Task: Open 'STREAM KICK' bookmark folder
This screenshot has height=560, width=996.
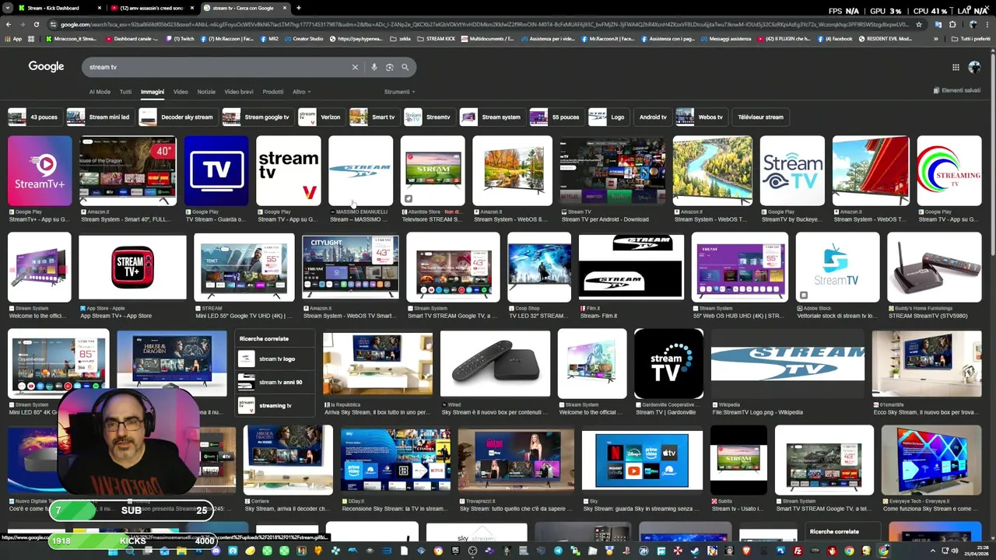Action: coord(437,38)
